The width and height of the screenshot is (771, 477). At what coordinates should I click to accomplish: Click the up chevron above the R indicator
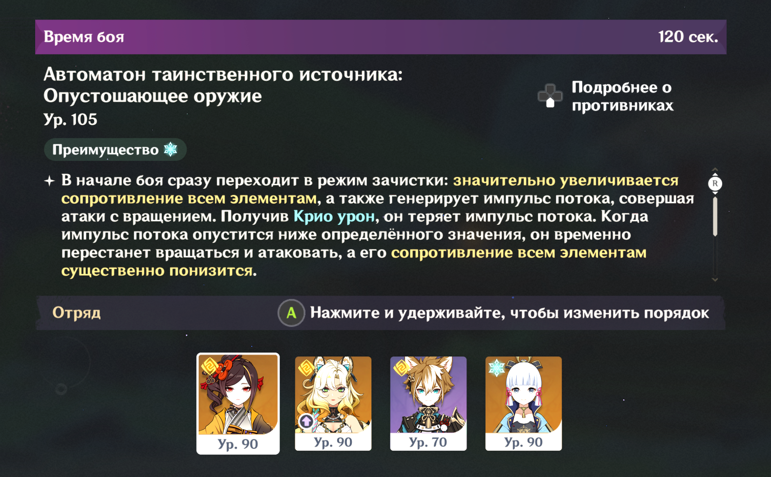coord(715,170)
